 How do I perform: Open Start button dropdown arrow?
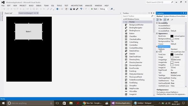(x=98, y=9)
